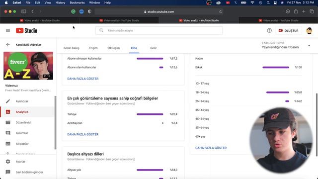Expand DAHA FAZLA GÖSTER under coğrafi bölgeler
Screen dimensions: 318x179
click(x=83, y=134)
